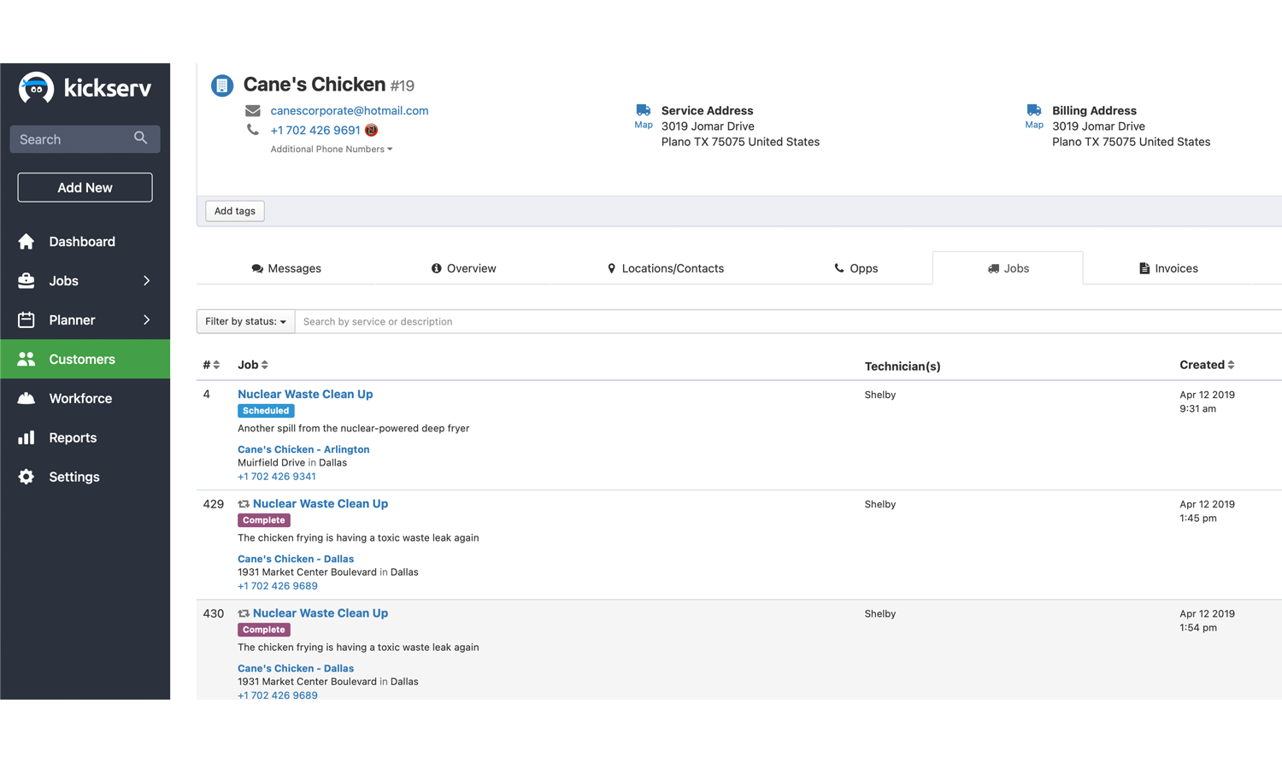Click phone +1 702 426 9689 in job 429
This screenshot has width=1282, height=762.
pos(278,586)
